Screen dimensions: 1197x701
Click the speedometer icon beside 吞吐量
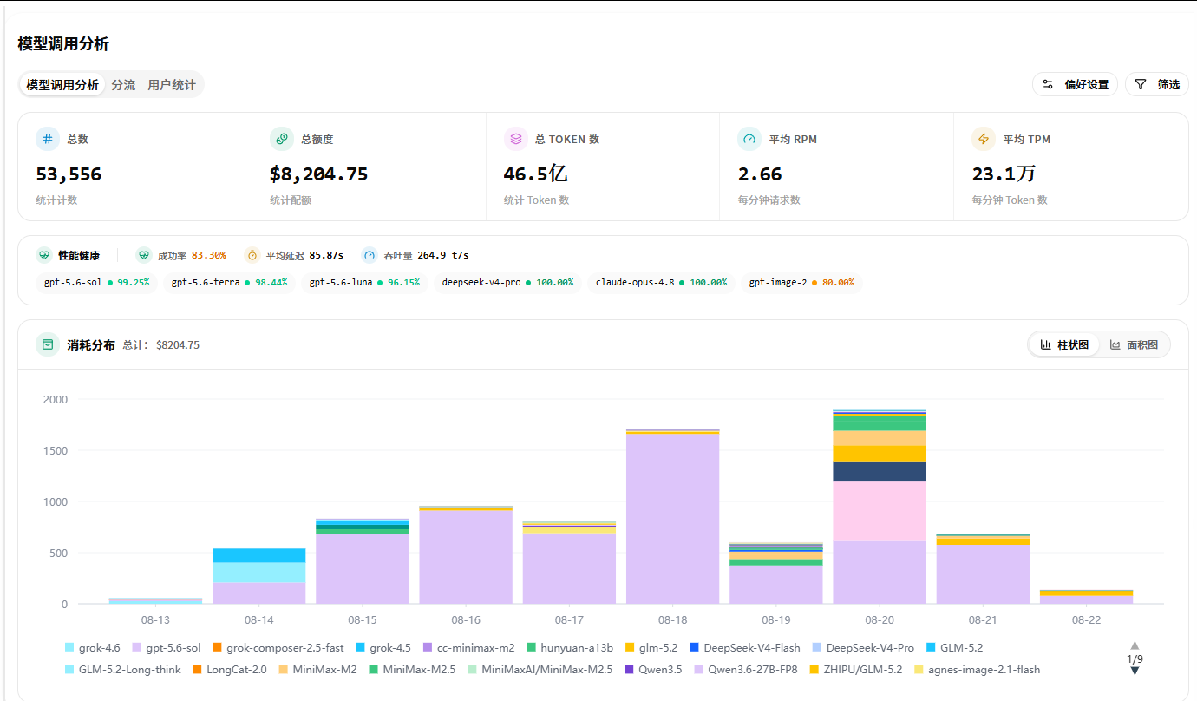pyautogui.click(x=370, y=255)
